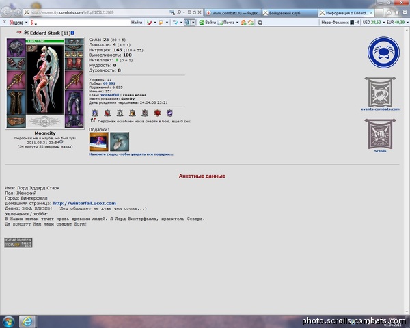The height and width of the screenshot is (328, 410).
Task: Click the red spiked star badge
Action: (x=157, y=113)
